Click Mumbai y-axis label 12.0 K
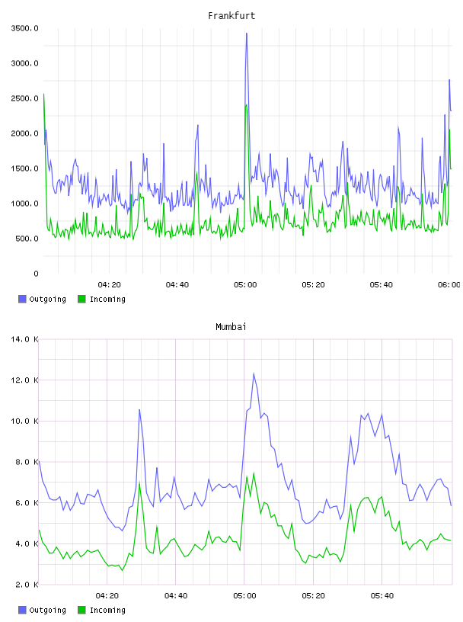 pos(24,380)
